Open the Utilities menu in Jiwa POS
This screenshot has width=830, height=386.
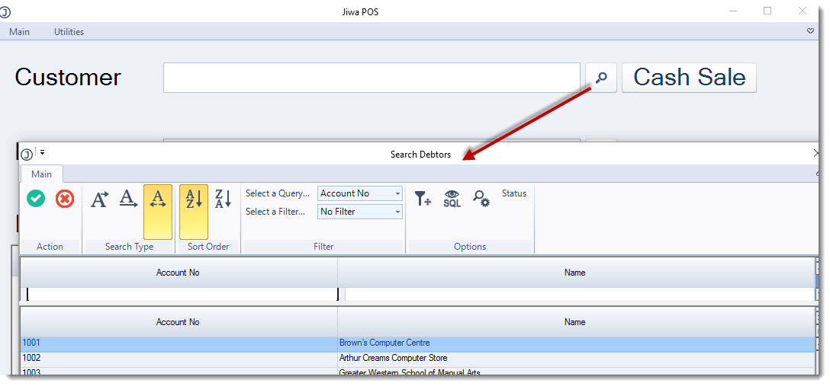[69, 32]
